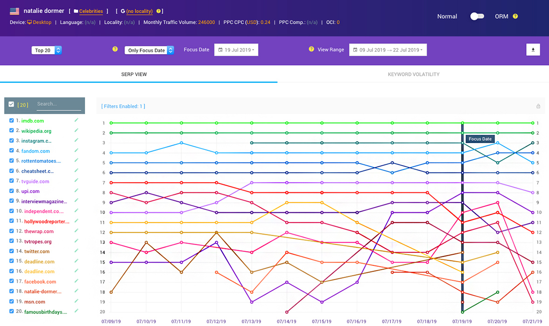Click the help icon before View Range
The height and width of the screenshot is (326, 549).
311,49
